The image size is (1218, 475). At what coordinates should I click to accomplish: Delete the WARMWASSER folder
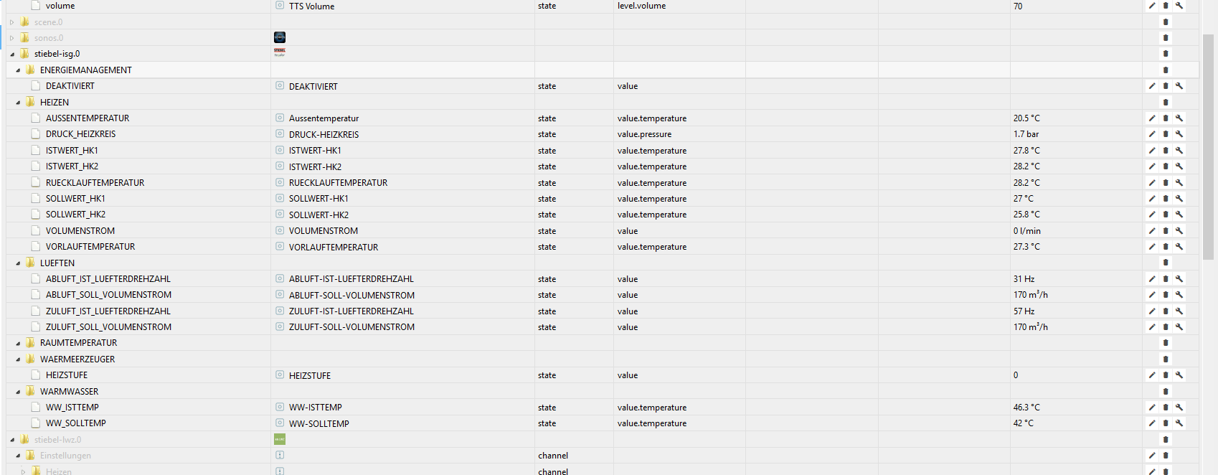click(x=1166, y=392)
